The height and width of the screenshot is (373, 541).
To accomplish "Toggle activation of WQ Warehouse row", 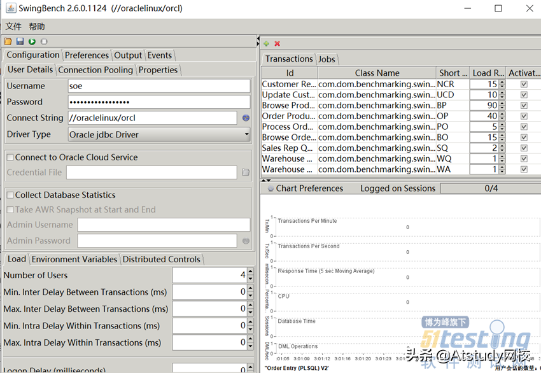I will pyautogui.click(x=524, y=158).
